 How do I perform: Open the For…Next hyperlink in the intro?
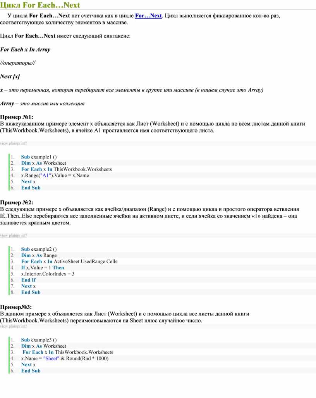click(x=148, y=16)
